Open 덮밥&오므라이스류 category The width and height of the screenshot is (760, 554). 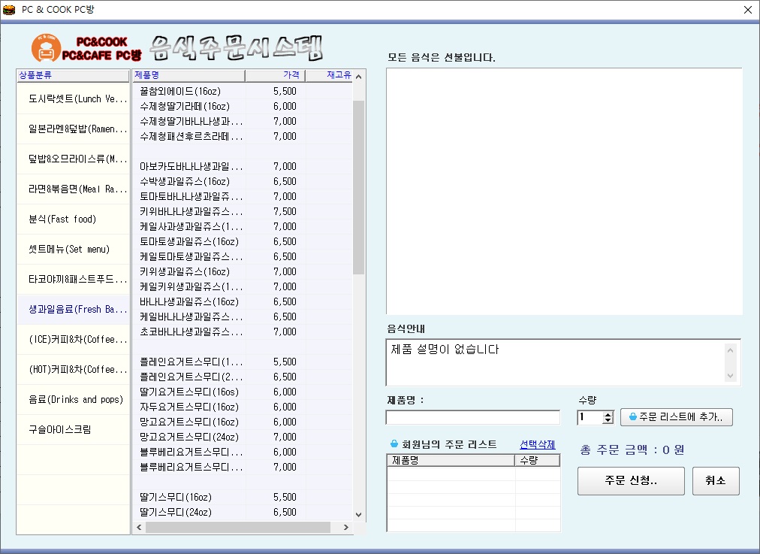73,159
